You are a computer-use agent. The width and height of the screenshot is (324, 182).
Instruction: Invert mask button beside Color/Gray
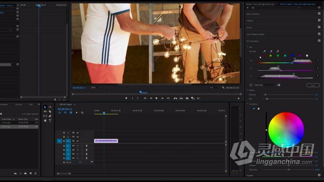[278, 85]
